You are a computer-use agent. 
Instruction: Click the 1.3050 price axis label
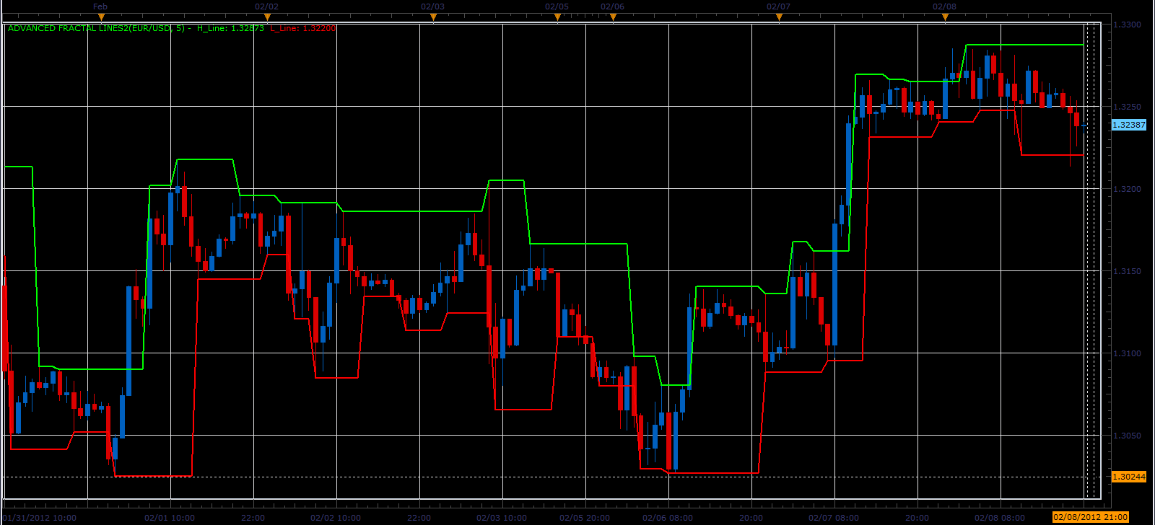click(1127, 436)
